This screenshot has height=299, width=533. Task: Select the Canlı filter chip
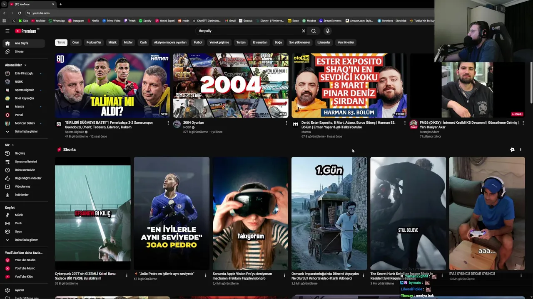[x=143, y=42]
